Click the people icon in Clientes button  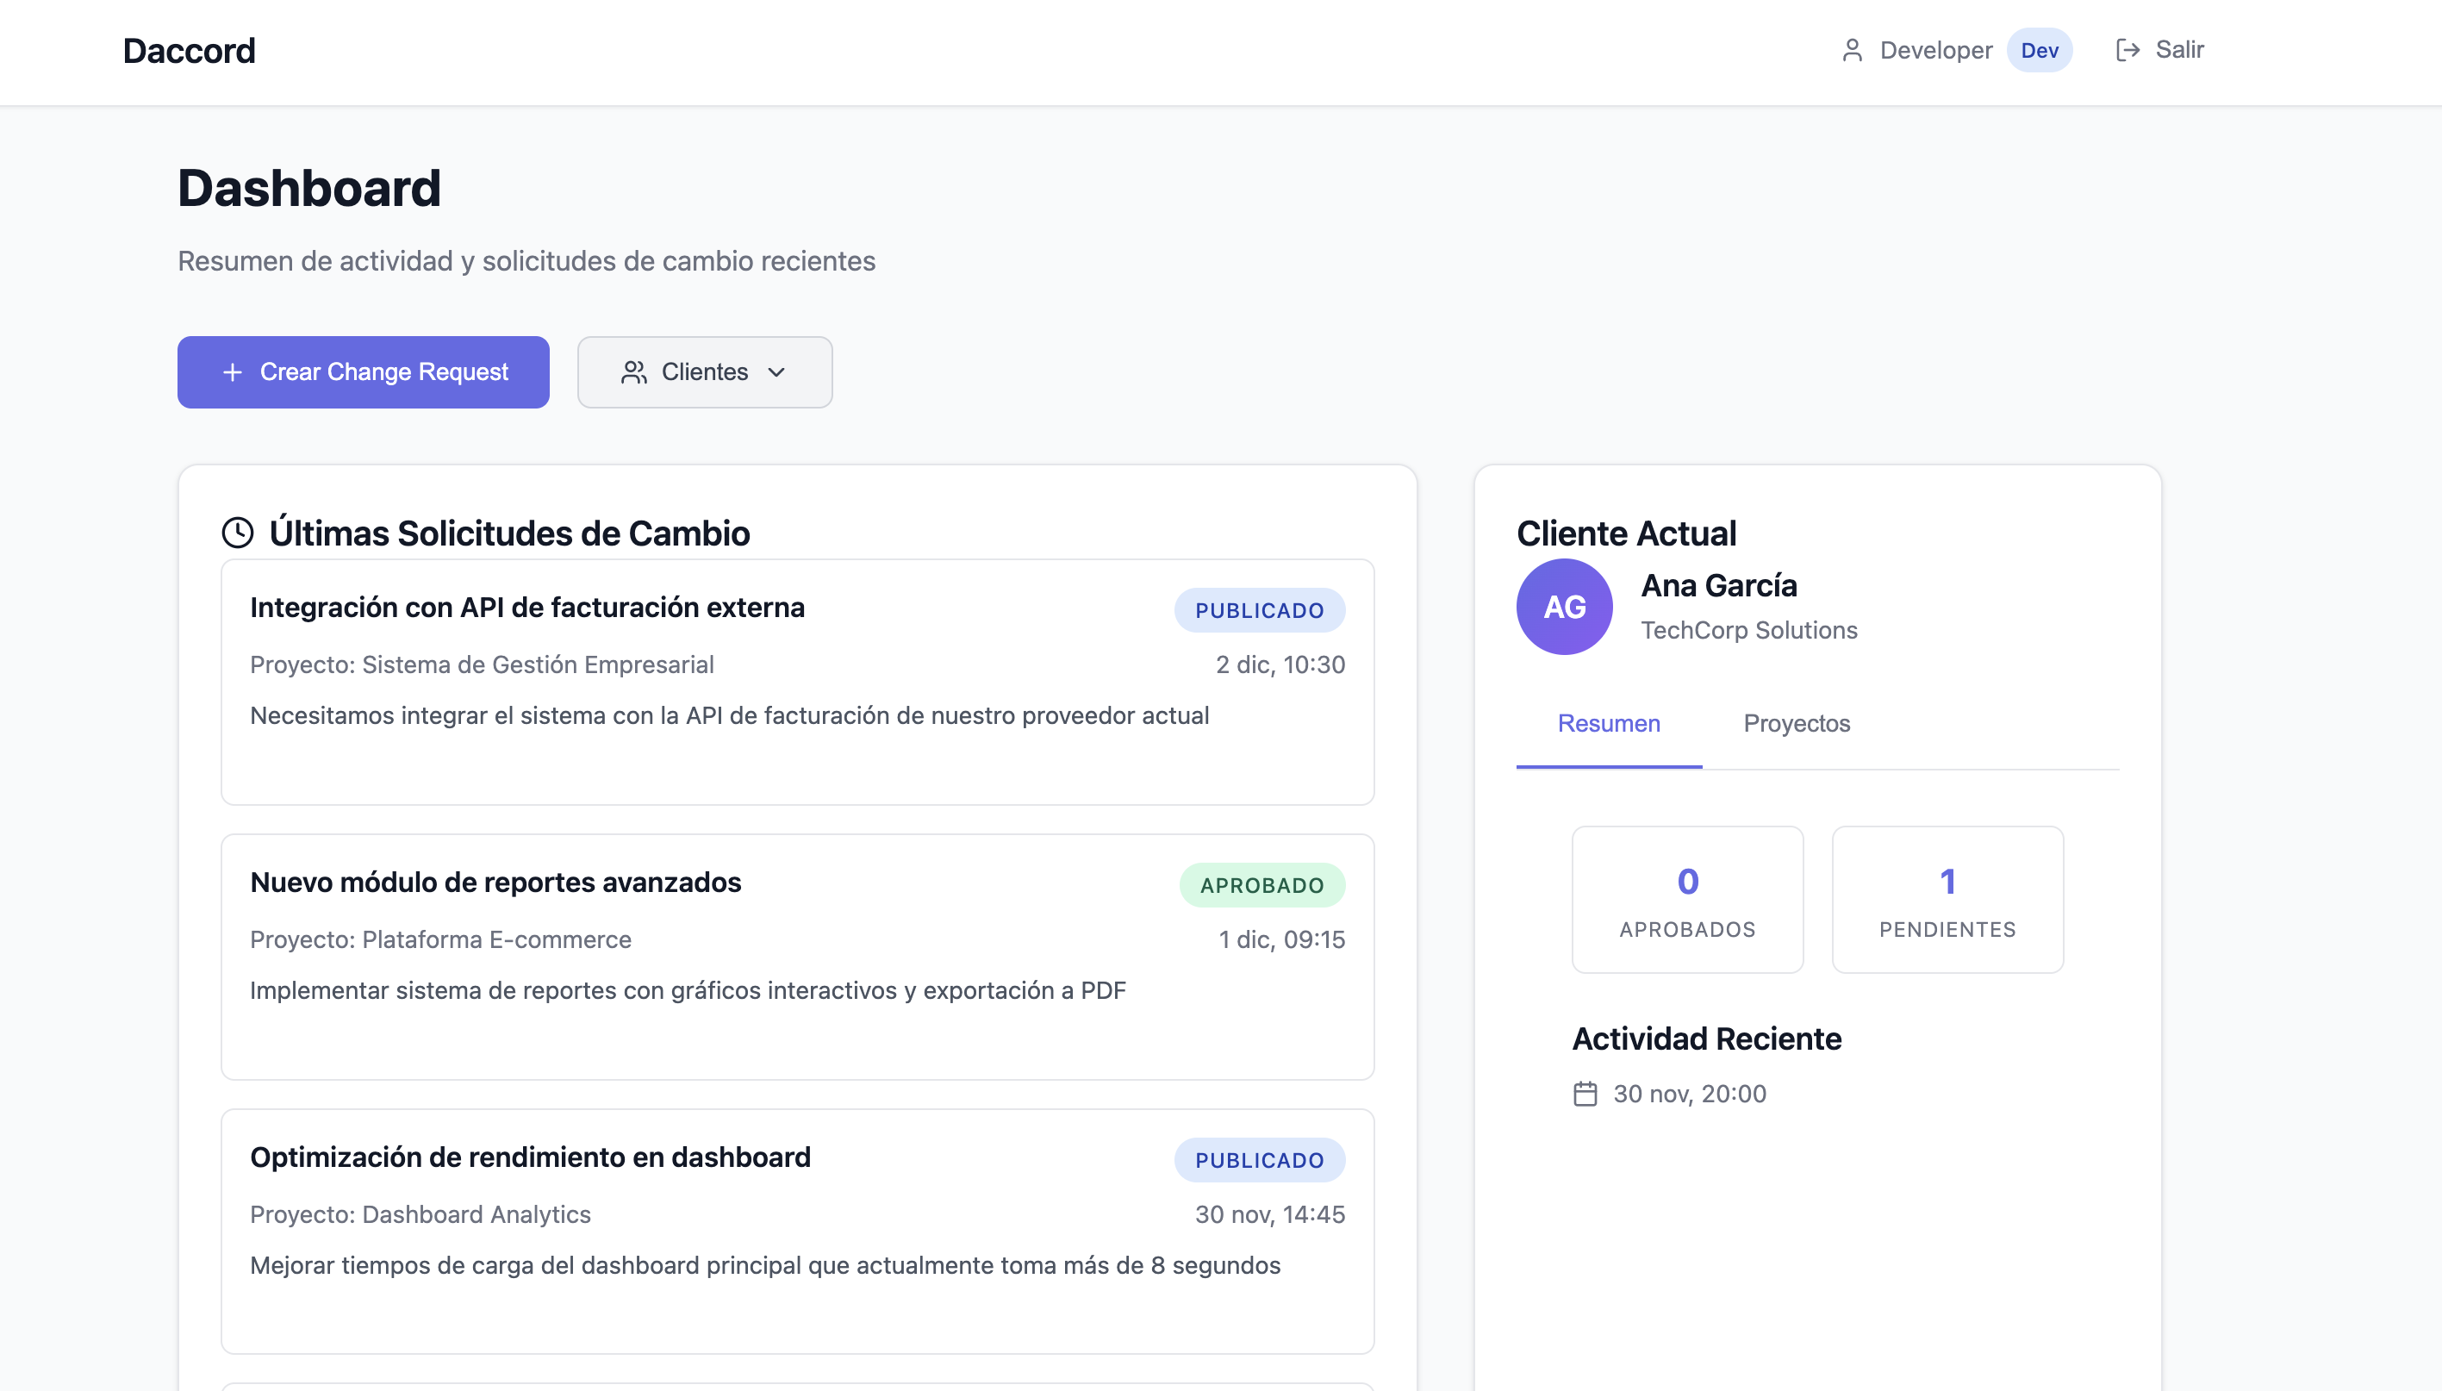coord(634,372)
